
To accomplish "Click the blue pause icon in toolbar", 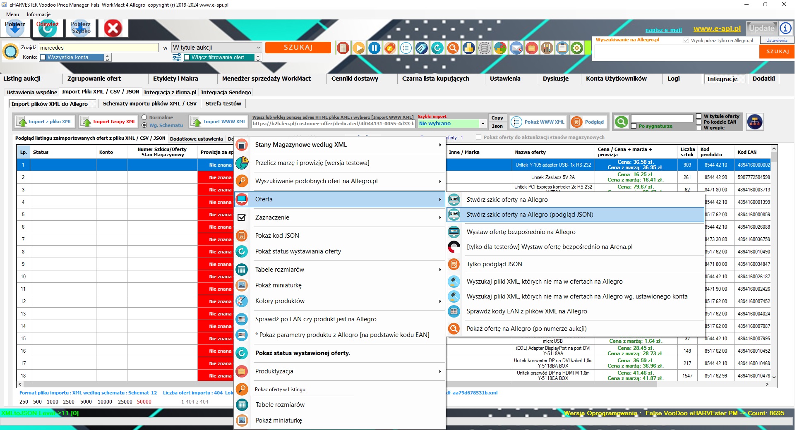I will [x=374, y=48].
